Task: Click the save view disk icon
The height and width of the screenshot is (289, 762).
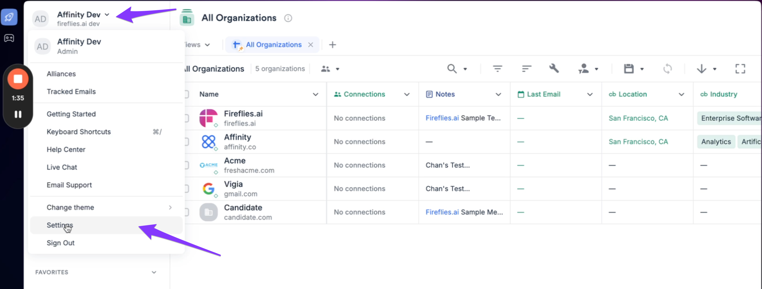Action: pos(629,69)
